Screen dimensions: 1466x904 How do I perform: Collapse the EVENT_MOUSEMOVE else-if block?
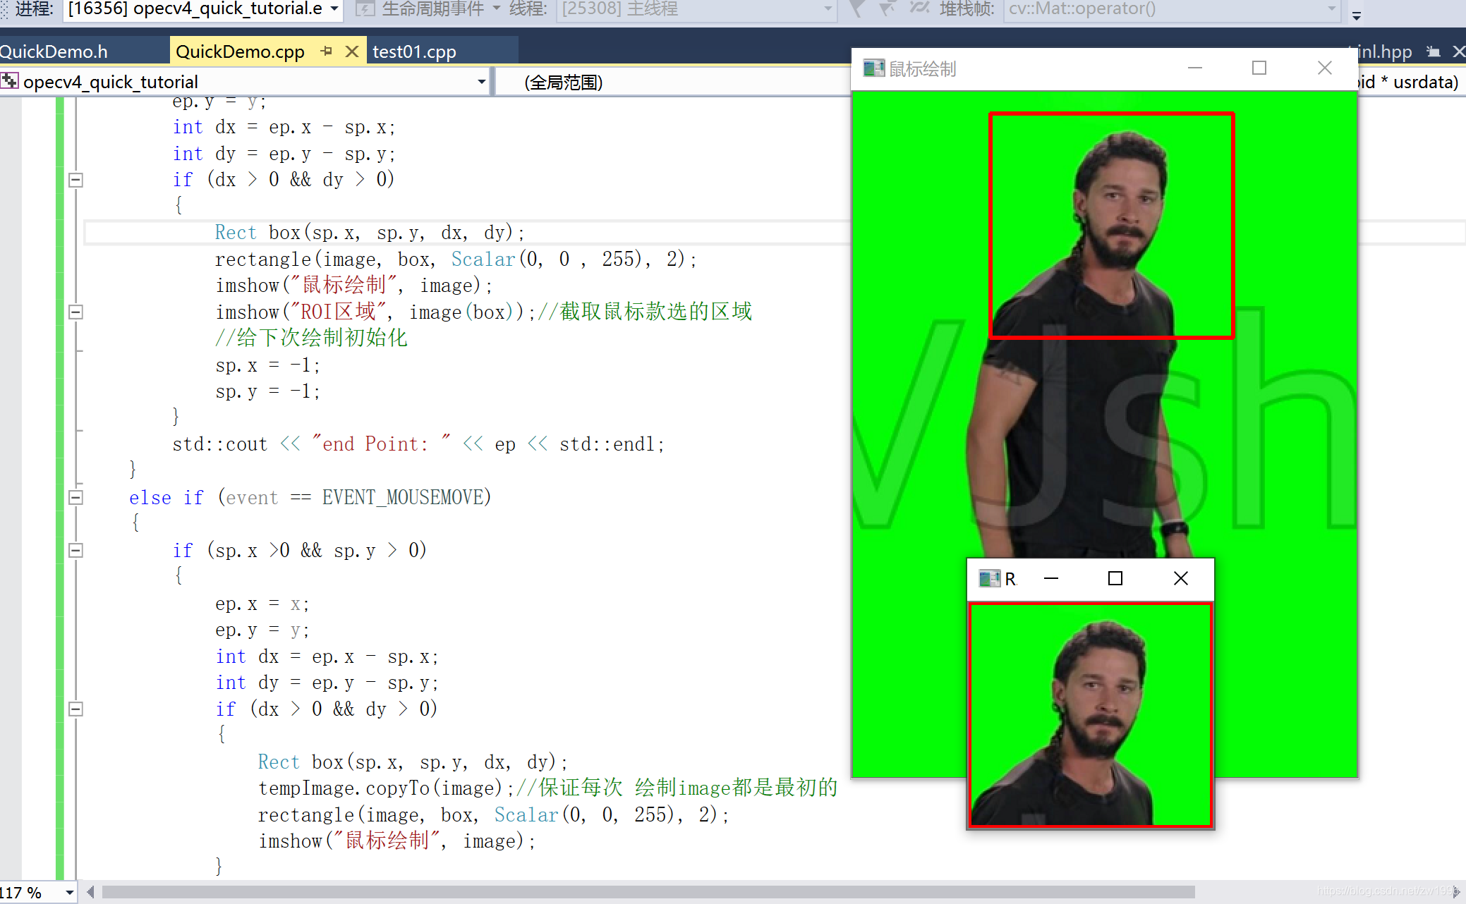pos(76,498)
